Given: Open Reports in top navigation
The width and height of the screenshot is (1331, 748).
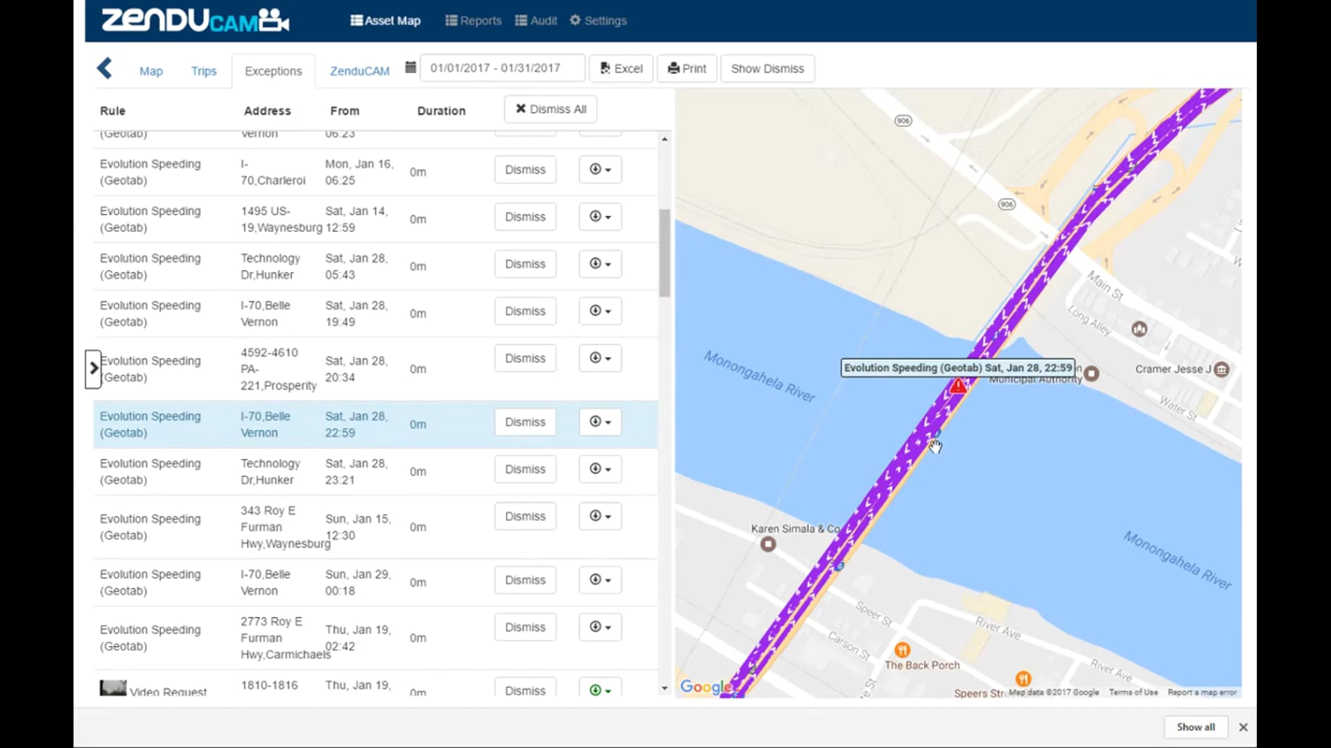Looking at the screenshot, I should [473, 21].
